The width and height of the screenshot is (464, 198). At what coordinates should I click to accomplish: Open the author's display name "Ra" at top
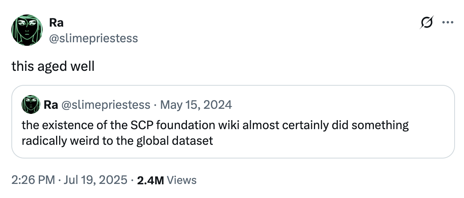point(56,23)
